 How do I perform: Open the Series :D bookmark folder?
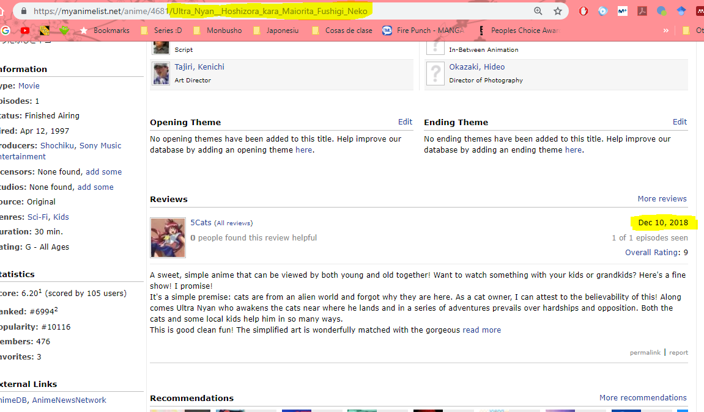[161, 31]
